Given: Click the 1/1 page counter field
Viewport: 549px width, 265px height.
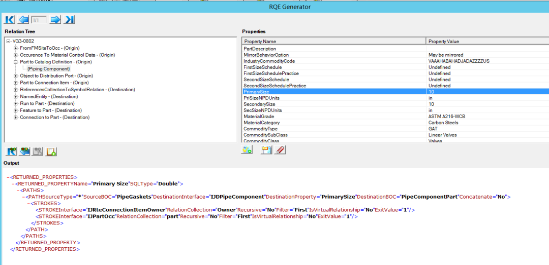Looking at the screenshot, I should 39,20.
